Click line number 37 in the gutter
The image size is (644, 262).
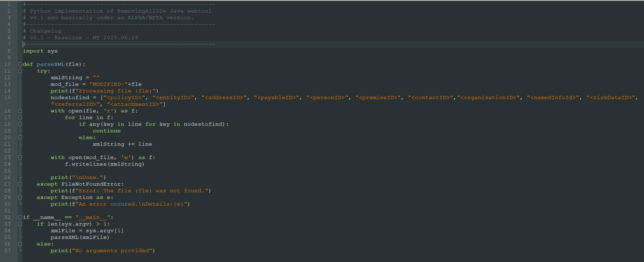(x=7, y=251)
